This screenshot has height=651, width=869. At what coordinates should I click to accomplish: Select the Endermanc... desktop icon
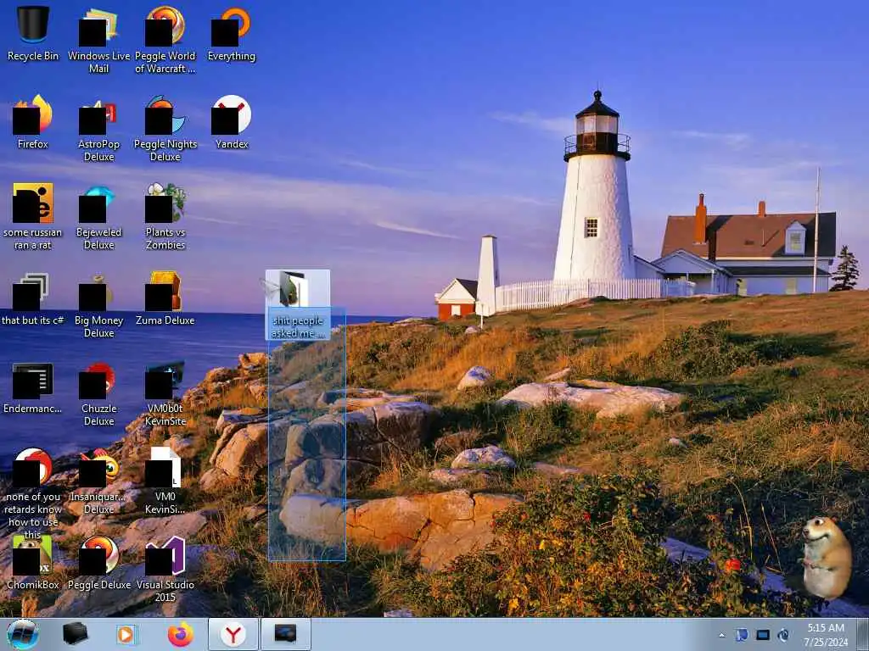33,387
